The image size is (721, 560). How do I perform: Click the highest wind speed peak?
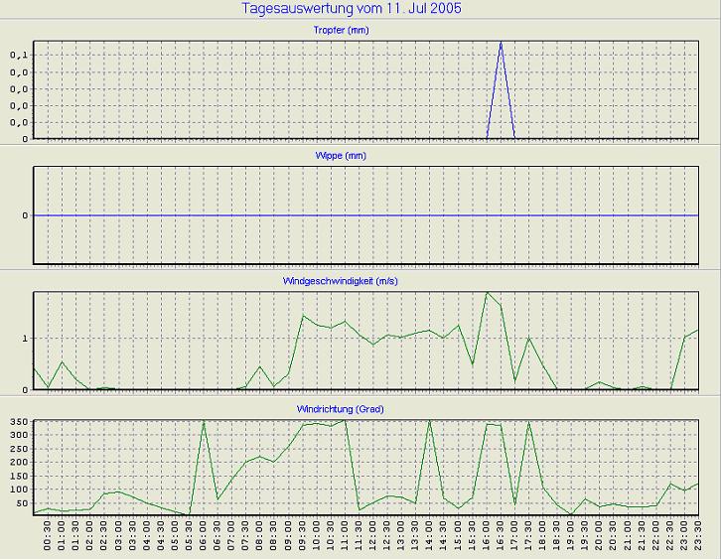(487, 293)
